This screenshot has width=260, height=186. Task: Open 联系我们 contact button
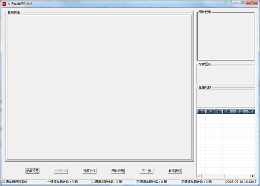(175, 171)
